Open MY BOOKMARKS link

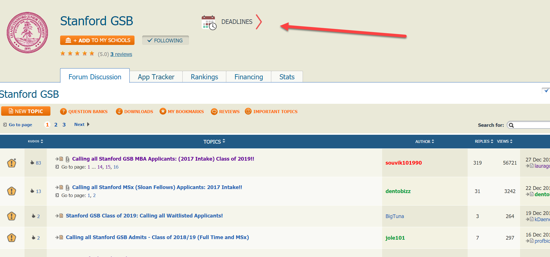pos(186,112)
